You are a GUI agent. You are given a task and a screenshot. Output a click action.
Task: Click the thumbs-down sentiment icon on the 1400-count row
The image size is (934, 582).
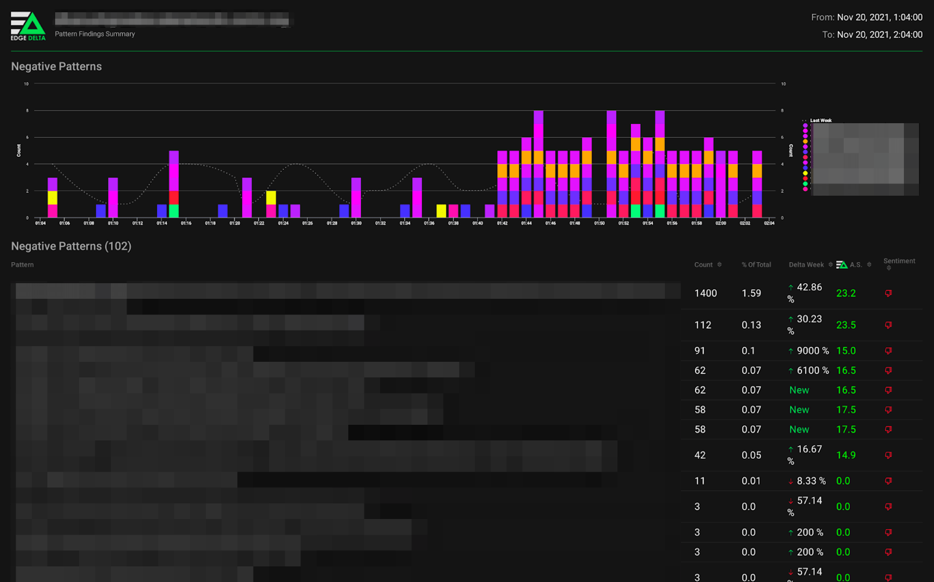888,293
